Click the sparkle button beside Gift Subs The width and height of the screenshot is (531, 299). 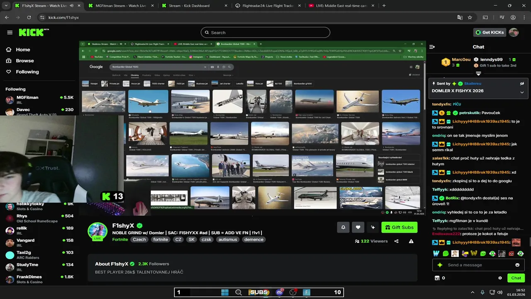tap(373, 227)
